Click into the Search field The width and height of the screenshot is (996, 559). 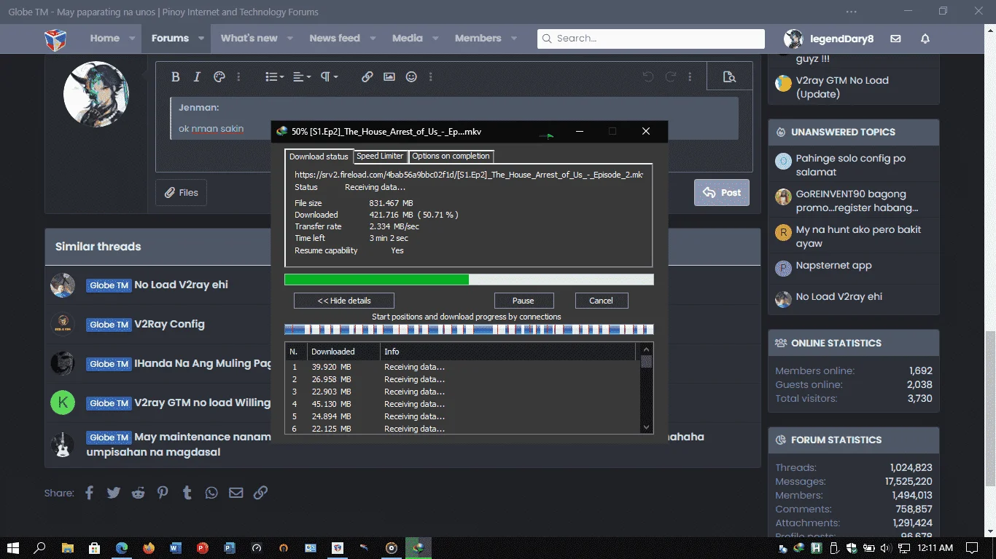click(650, 39)
